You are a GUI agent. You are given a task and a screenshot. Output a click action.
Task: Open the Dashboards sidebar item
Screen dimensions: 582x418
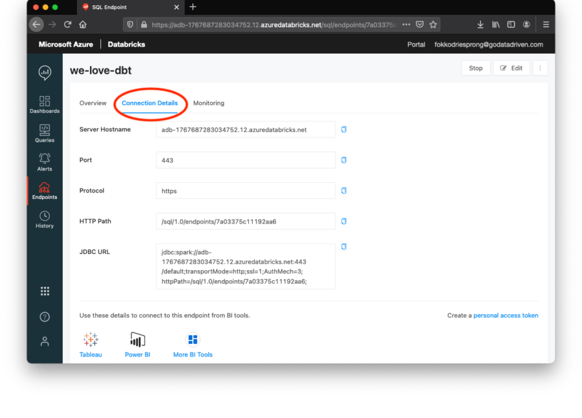[x=45, y=105]
